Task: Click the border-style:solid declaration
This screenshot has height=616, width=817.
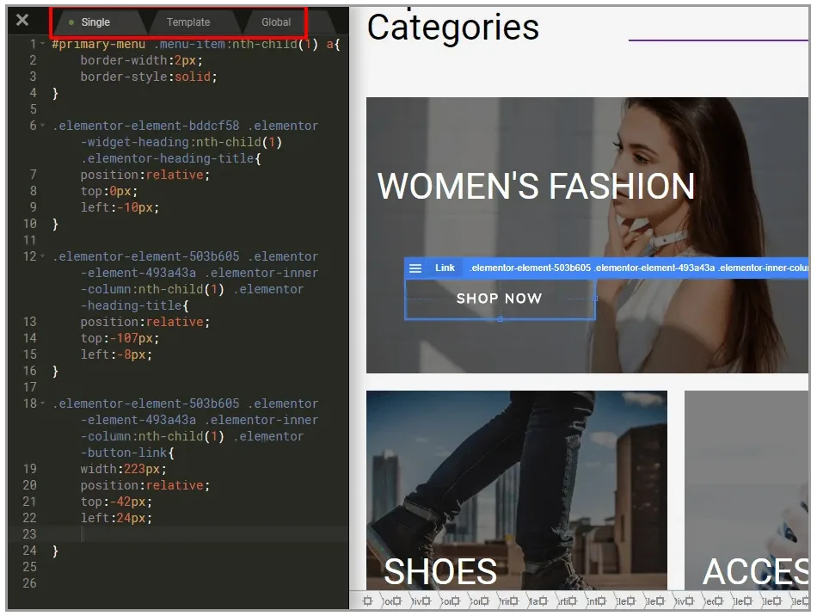Action: (x=149, y=77)
